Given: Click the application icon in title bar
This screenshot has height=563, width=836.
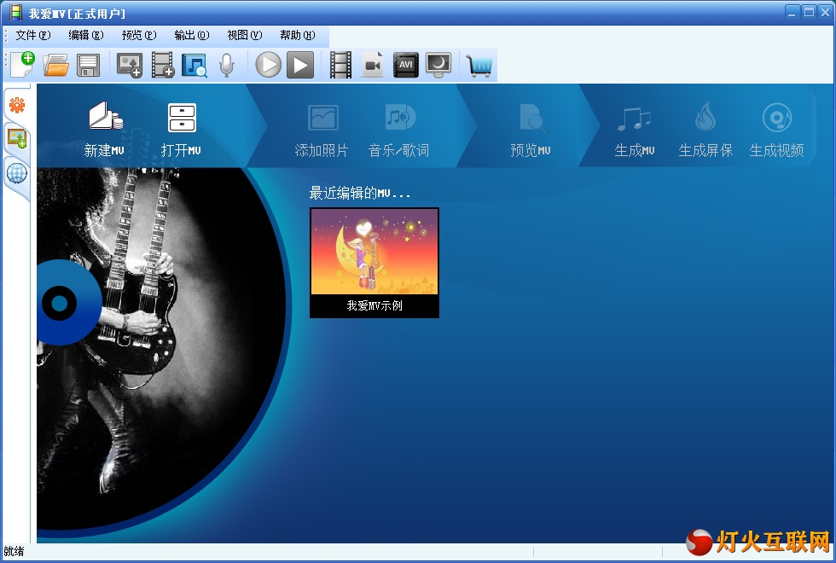Looking at the screenshot, I should (x=16, y=13).
